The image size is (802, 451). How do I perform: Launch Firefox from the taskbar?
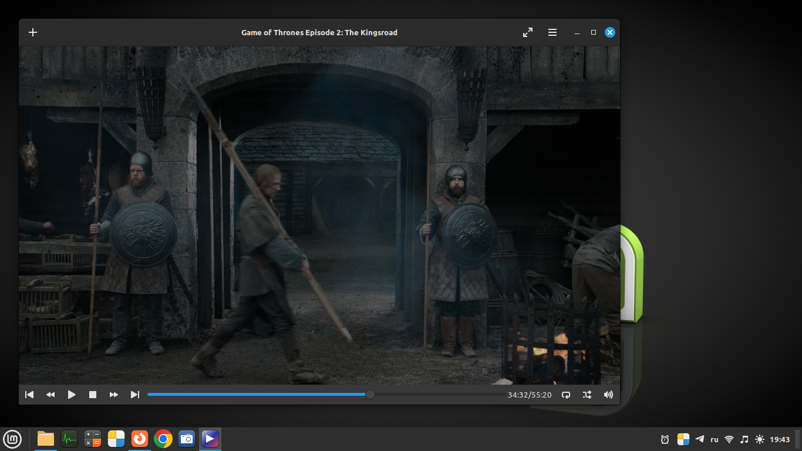tap(140, 439)
